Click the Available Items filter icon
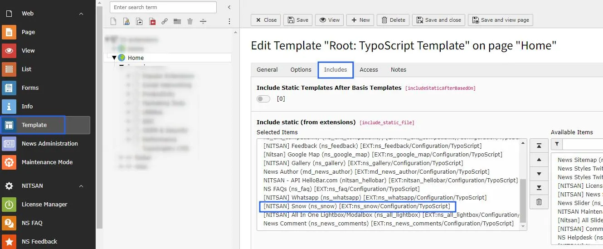 [557, 144]
